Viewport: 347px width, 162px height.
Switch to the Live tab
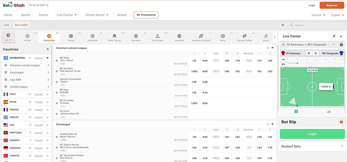[x=7, y=25]
